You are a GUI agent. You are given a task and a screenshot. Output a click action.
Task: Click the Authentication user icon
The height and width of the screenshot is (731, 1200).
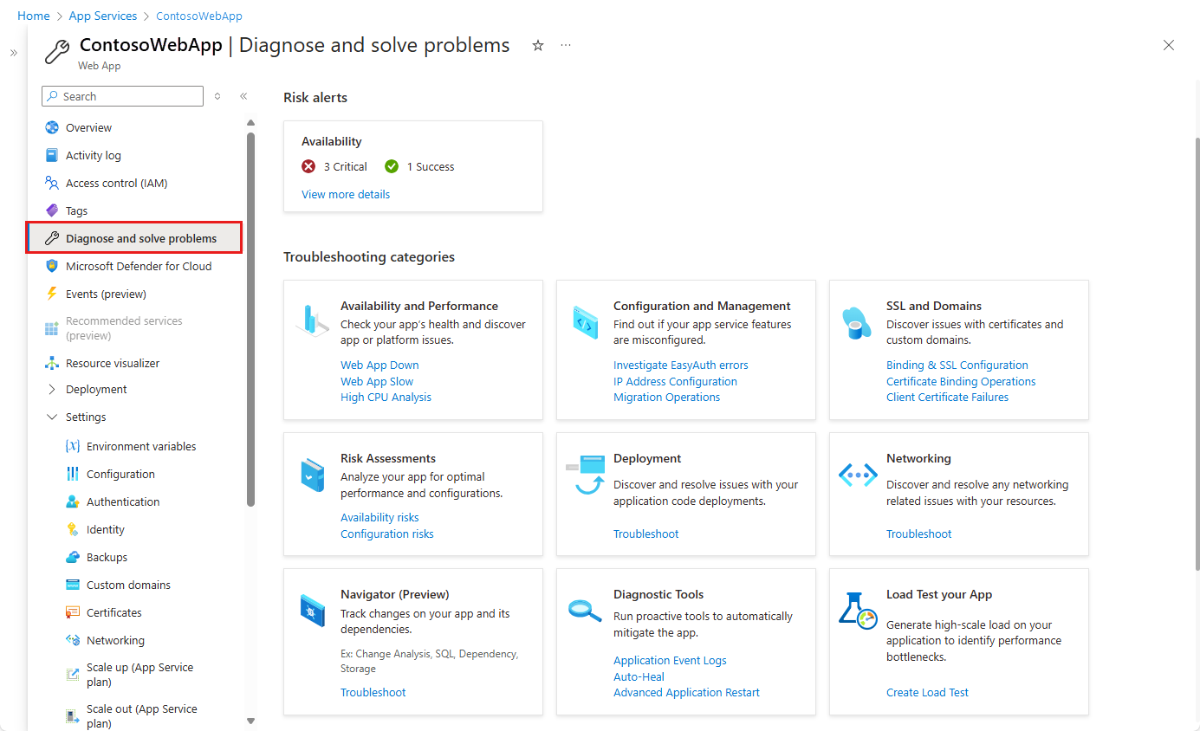click(73, 501)
